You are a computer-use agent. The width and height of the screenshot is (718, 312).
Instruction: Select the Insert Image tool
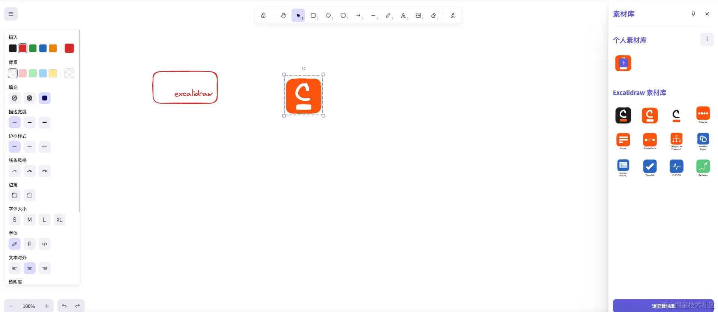418,15
